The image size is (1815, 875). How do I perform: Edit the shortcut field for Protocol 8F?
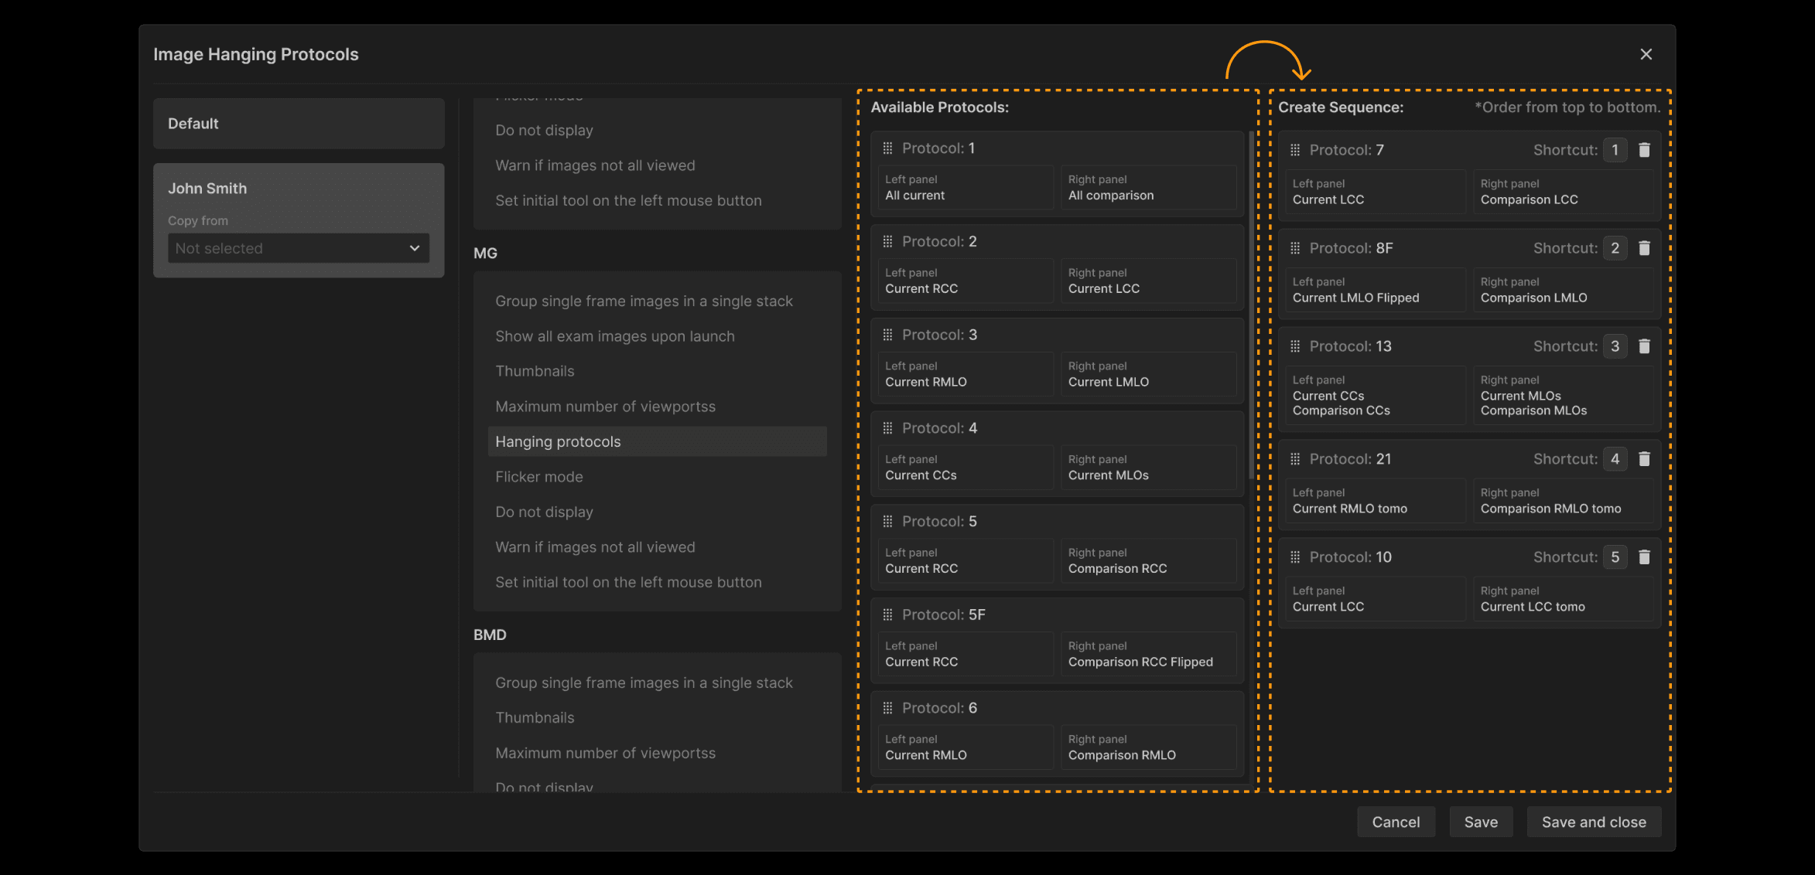(x=1615, y=248)
